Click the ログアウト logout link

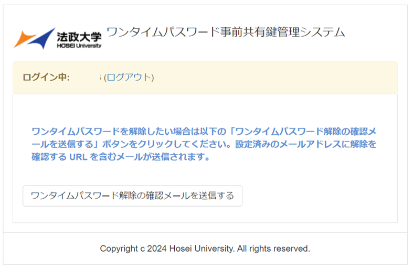[129, 78]
